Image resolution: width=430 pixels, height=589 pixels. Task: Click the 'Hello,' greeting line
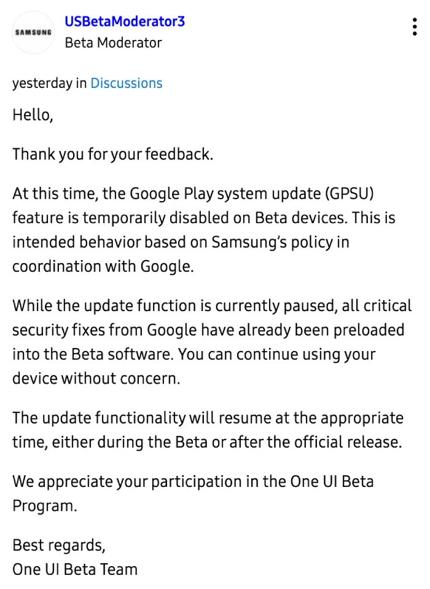pyautogui.click(x=33, y=115)
